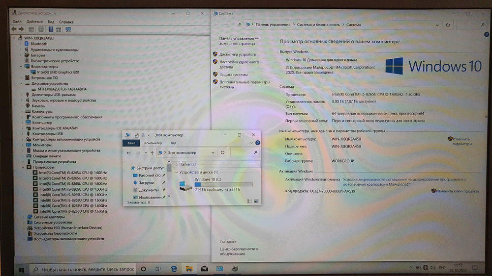Screen dimensions: 492x276
Task: Click the blue help icon in System window
Action: click(x=487, y=35)
